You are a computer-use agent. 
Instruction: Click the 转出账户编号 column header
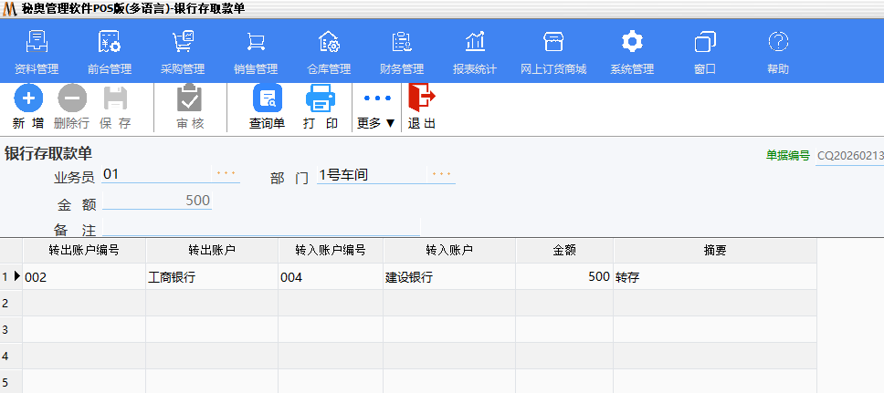click(x=84, y=250)
